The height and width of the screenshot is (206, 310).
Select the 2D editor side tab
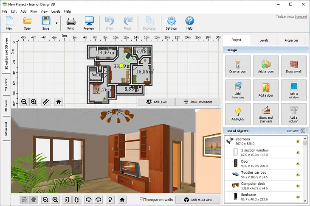(x=6, y=85)
